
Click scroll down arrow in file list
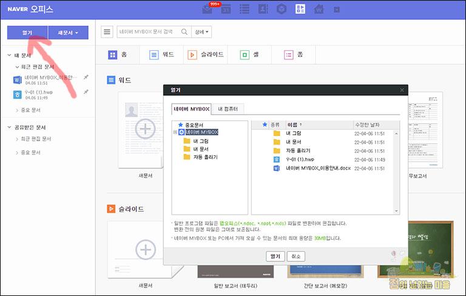pos(396,211)
